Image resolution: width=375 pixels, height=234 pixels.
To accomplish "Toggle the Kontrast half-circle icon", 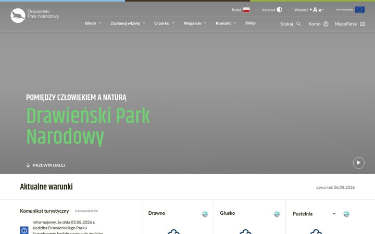I will (279, 9).
